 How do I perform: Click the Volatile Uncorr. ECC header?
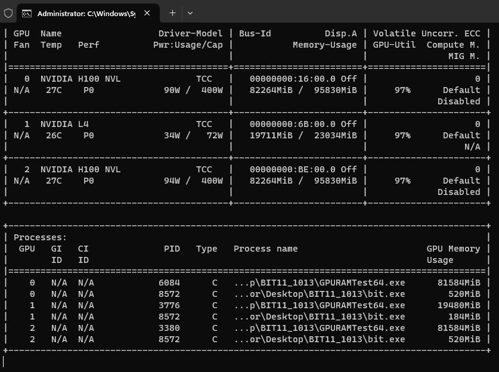[x=426, y=33]
